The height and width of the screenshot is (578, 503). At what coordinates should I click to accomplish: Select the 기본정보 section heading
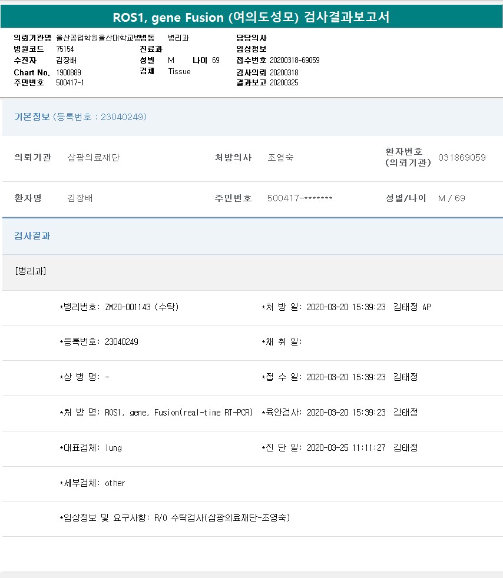coord(32,117)
